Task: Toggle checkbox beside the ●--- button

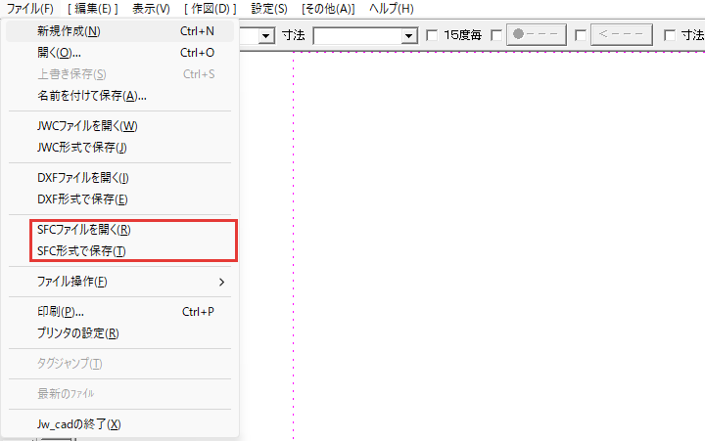Action: (x=496, y=35)
